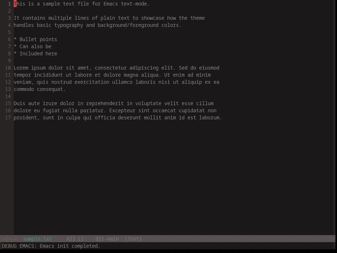The width and height of the screenshot is (337, 253).
Task: Click "background/foreground" on line 4
Action: click(x=128, y=25)
